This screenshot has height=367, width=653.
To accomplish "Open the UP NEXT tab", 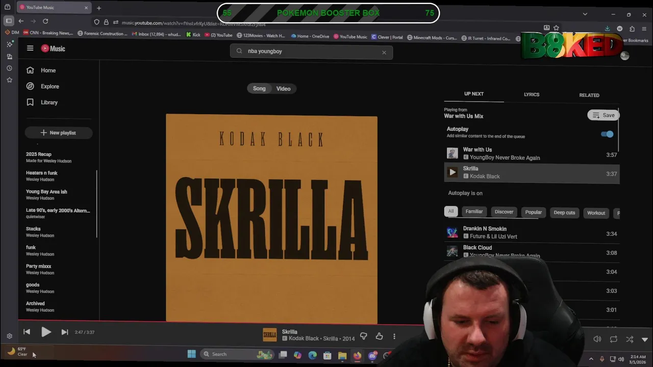I will point(474,94).
